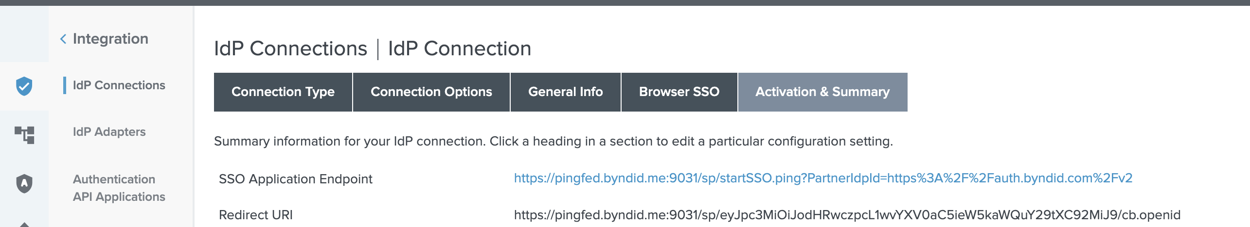
Task: Click the hierarchy tree sidebar icon
Action: 24,134
